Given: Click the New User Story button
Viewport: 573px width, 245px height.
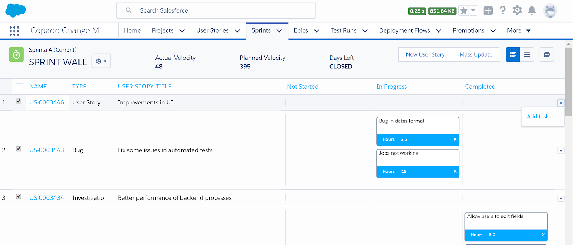Looking at the screenshot, I should 425,54.
